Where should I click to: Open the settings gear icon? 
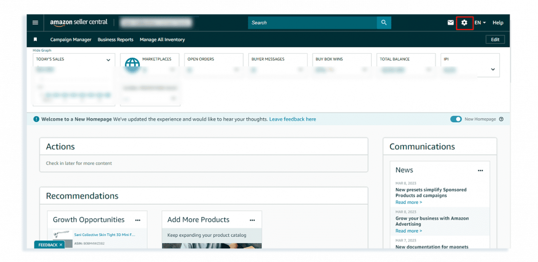pos(464,22)
